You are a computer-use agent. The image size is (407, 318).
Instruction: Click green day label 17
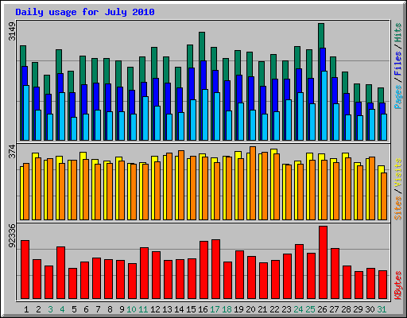pyautogui.click(x=215, y=309)
